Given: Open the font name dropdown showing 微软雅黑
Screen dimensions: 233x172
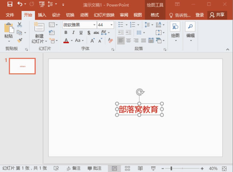Looking at the screenshot, I should coord(94,25).
